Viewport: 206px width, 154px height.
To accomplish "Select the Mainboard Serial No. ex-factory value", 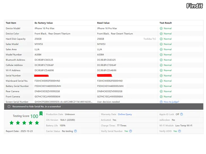I will [x=47, y=81].
